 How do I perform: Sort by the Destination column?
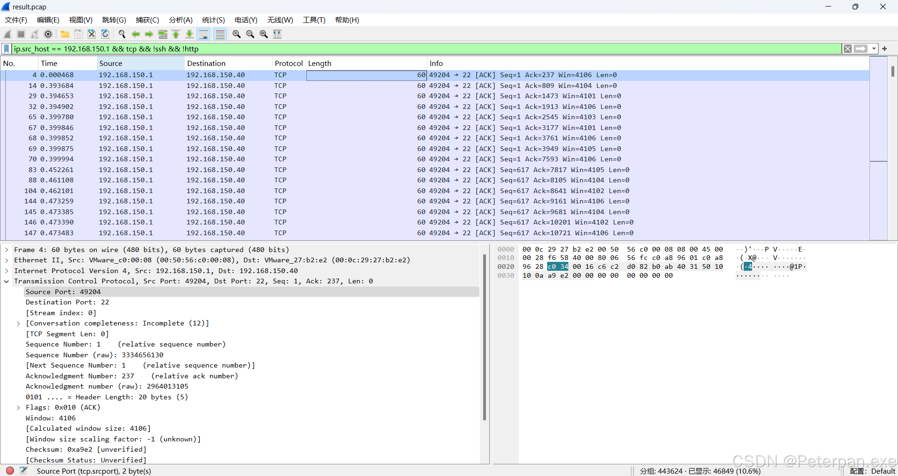[x=228, y=64]
